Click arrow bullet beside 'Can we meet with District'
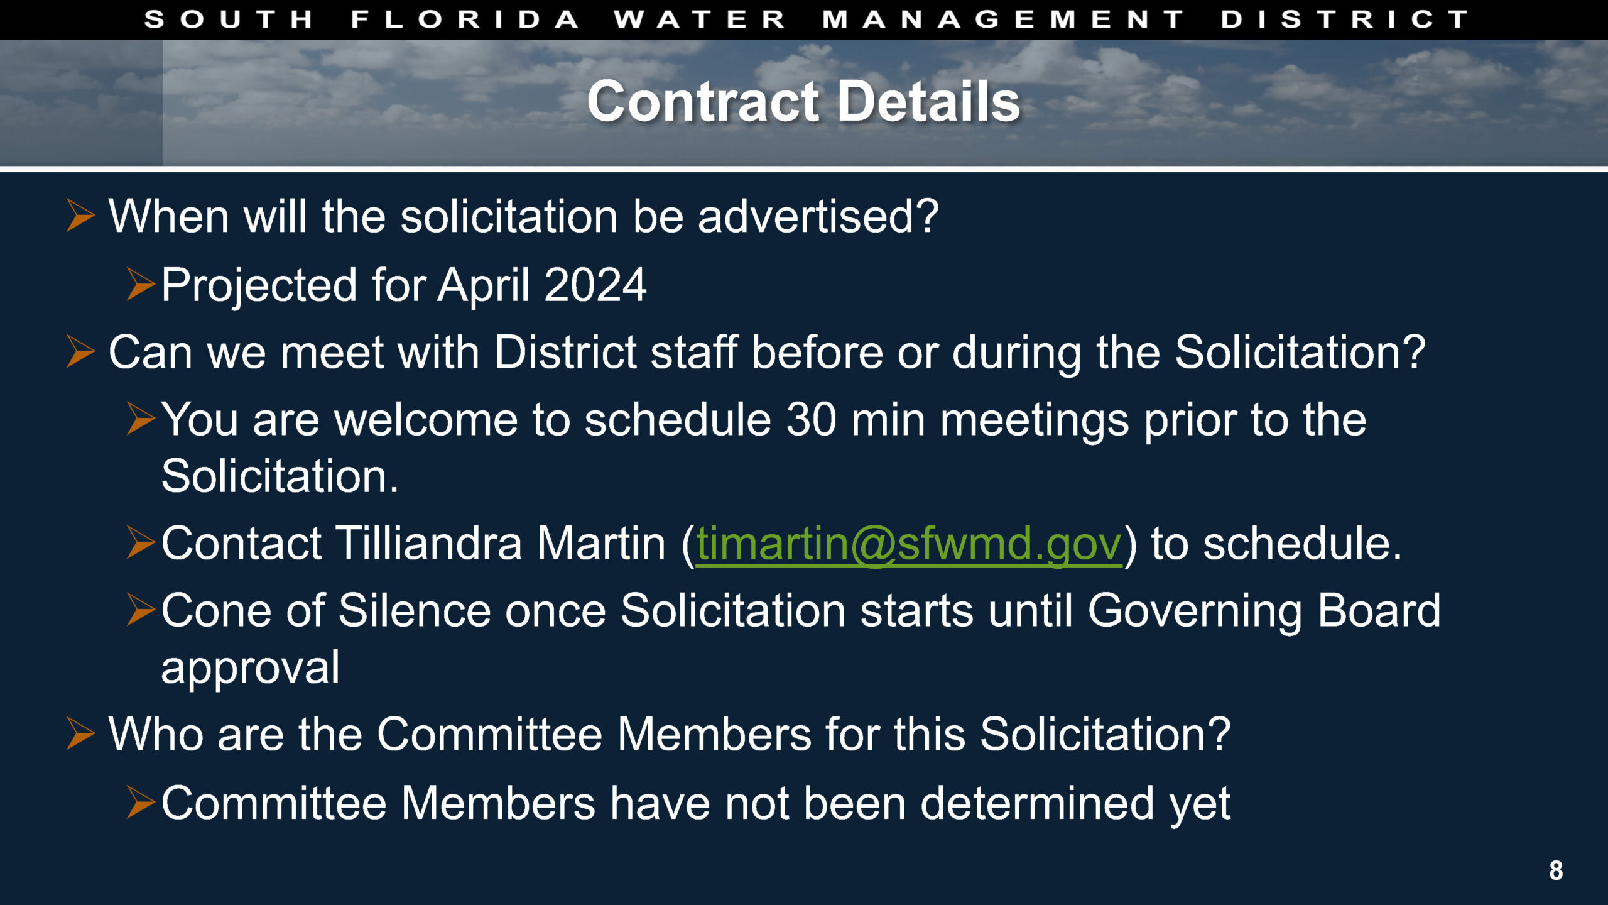1608x905 pixels. 81,351
